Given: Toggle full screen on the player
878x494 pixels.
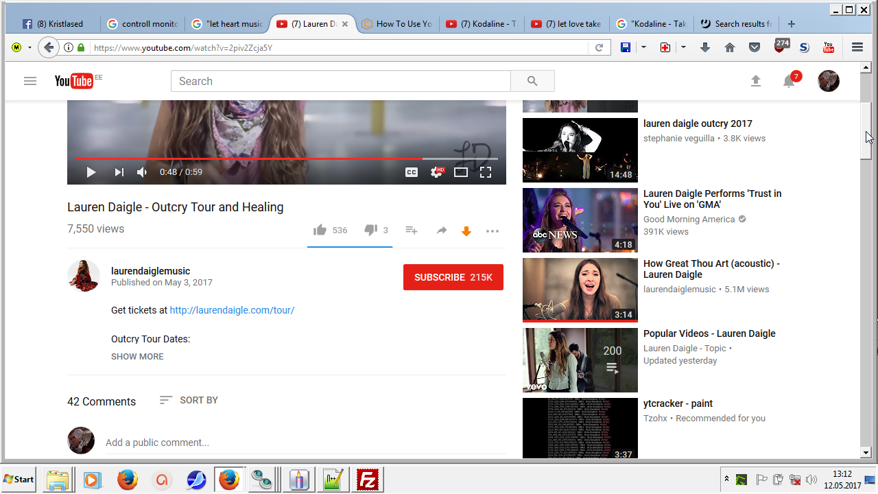Looking at the screenshot, I should [x=486, y=172].
